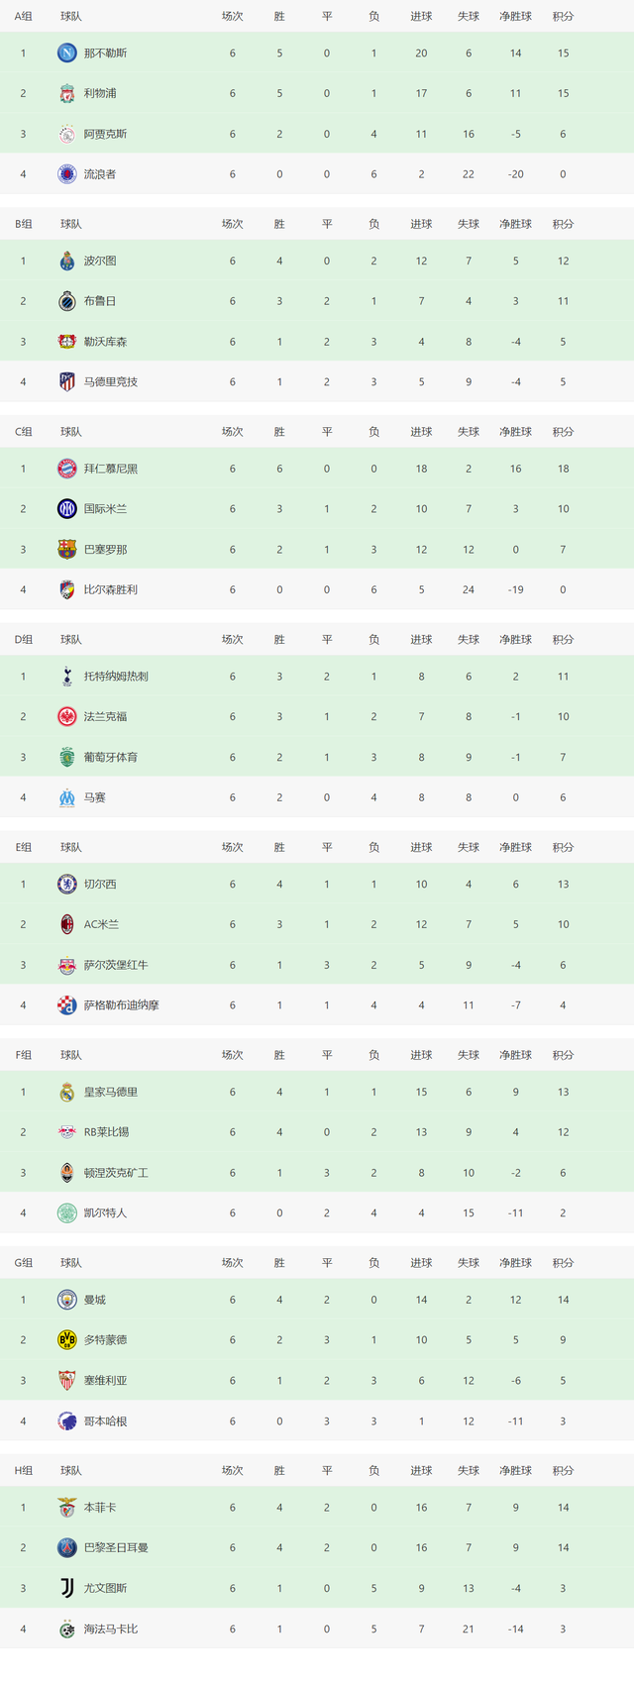The height and width of the screenshot is (1683, 634).
Task: Select the H组 group header label
Action: [x=23, y=1470]
